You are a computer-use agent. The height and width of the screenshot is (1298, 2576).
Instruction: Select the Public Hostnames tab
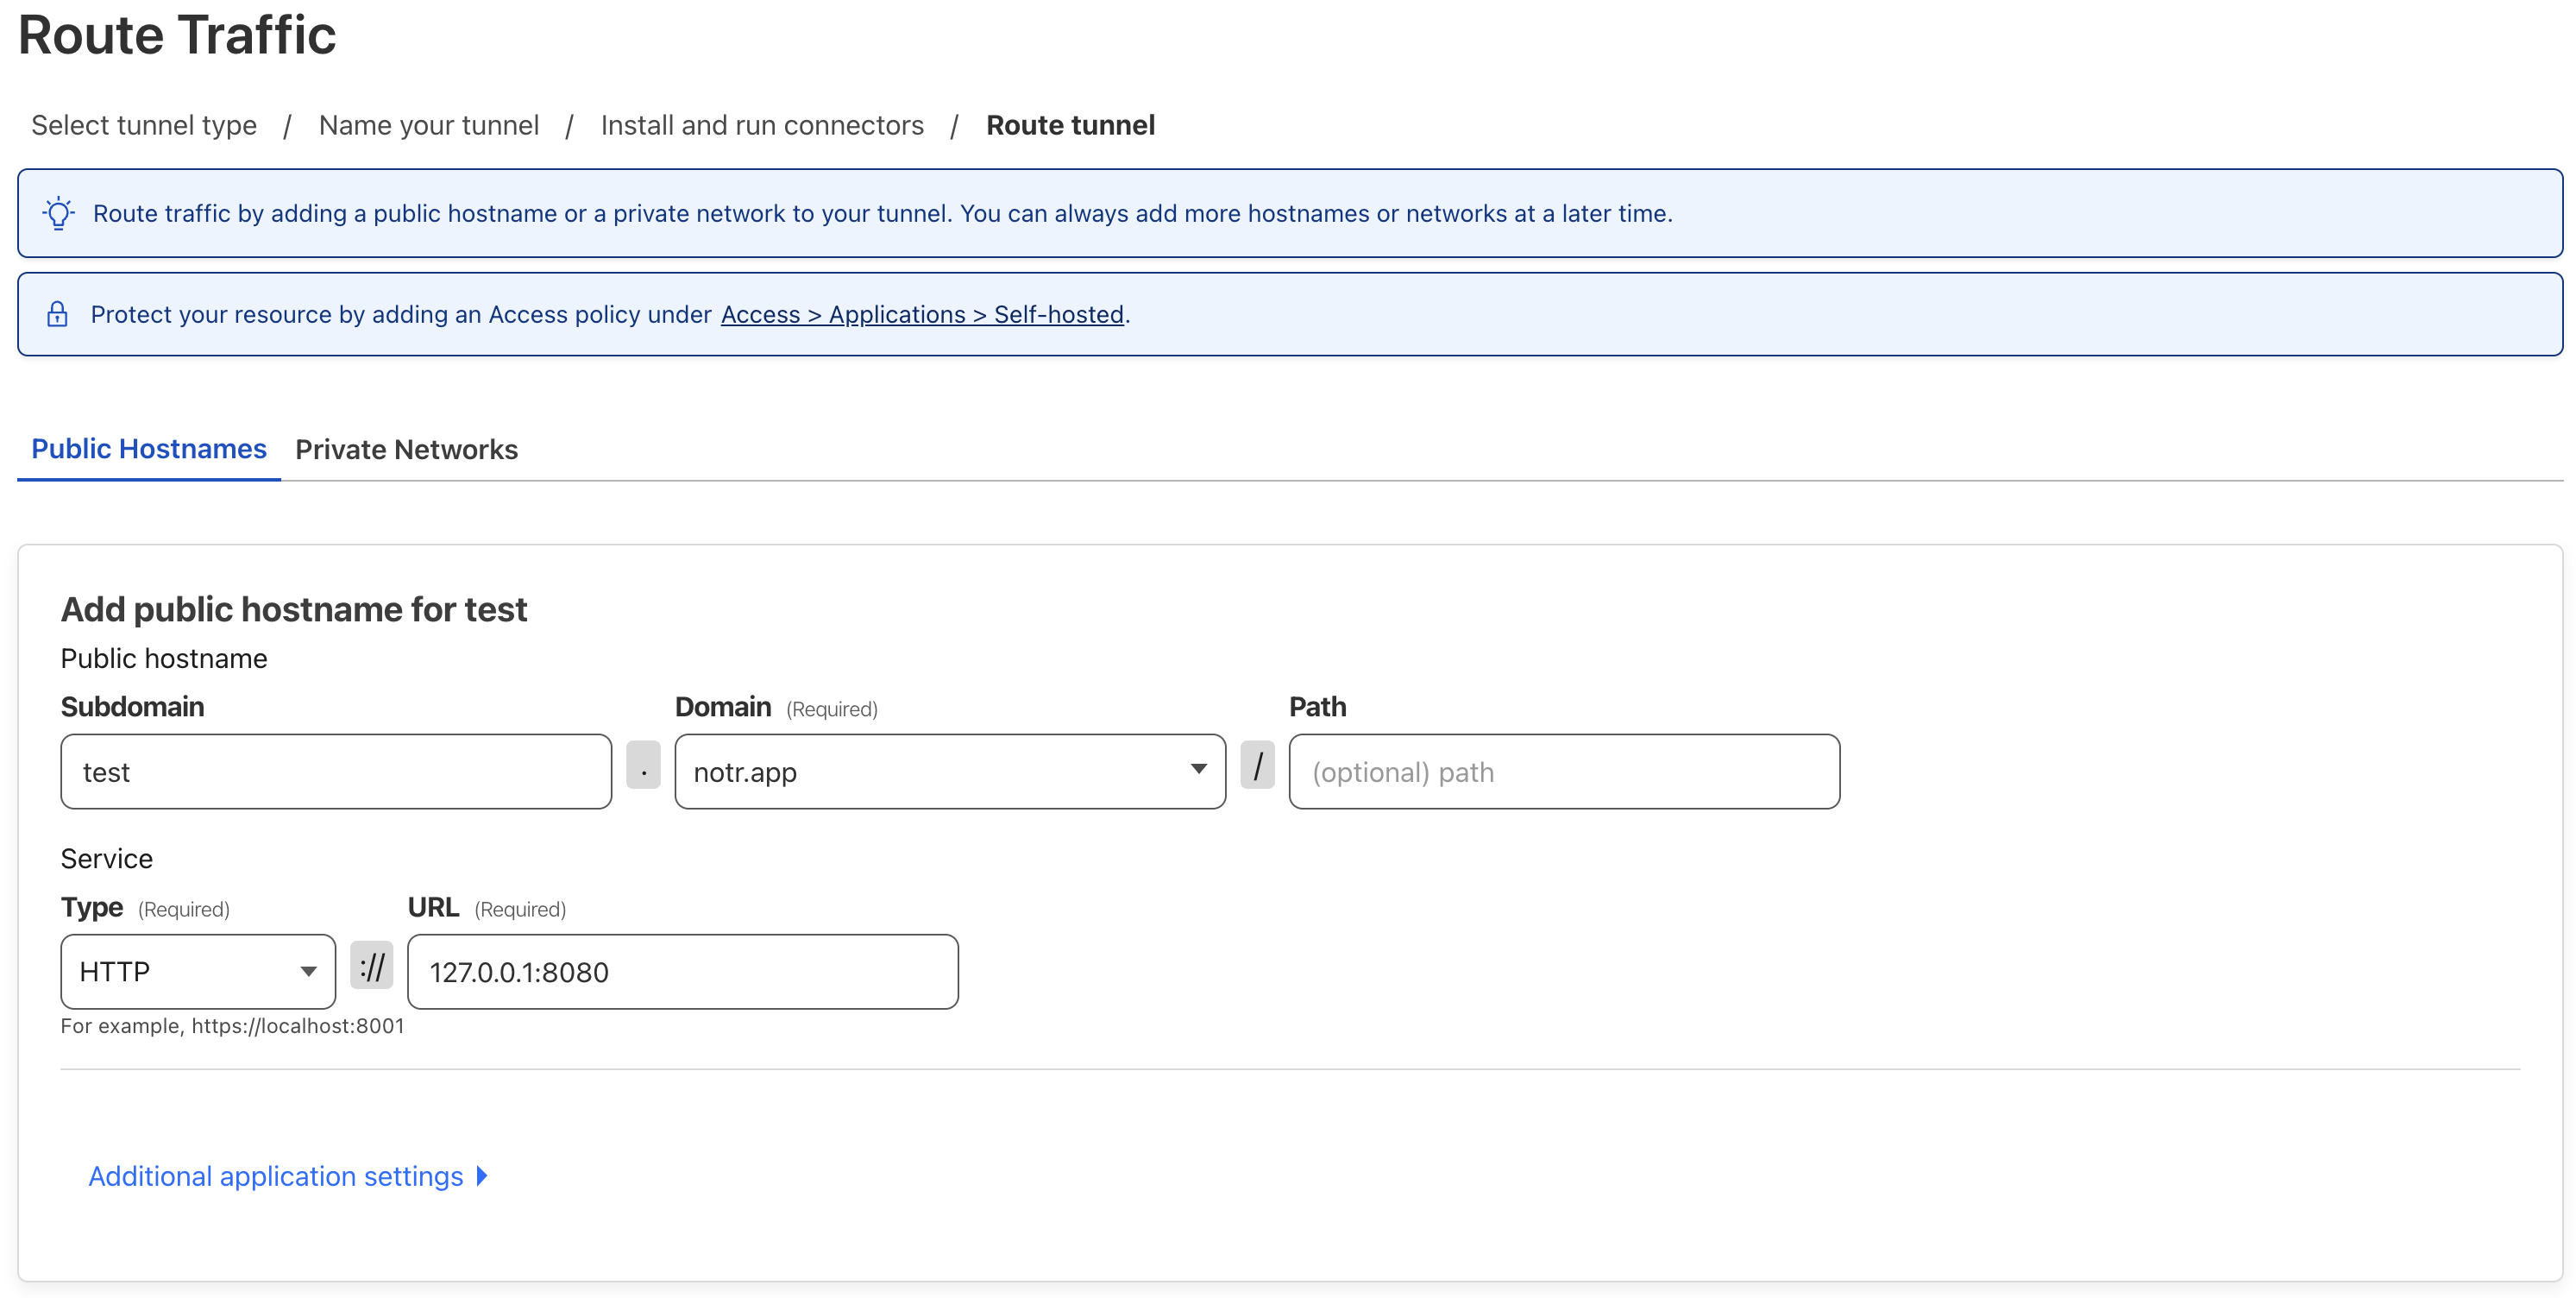click(x=149, y=449)
